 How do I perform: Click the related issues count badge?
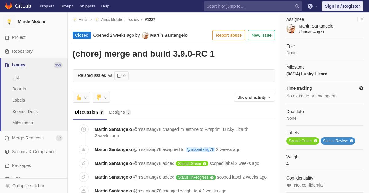[x=121, y=76]
